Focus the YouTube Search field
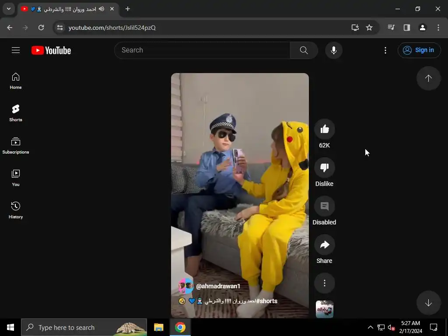Image resolution: width=448 pixels, height=336 pixels. (202, 50)
